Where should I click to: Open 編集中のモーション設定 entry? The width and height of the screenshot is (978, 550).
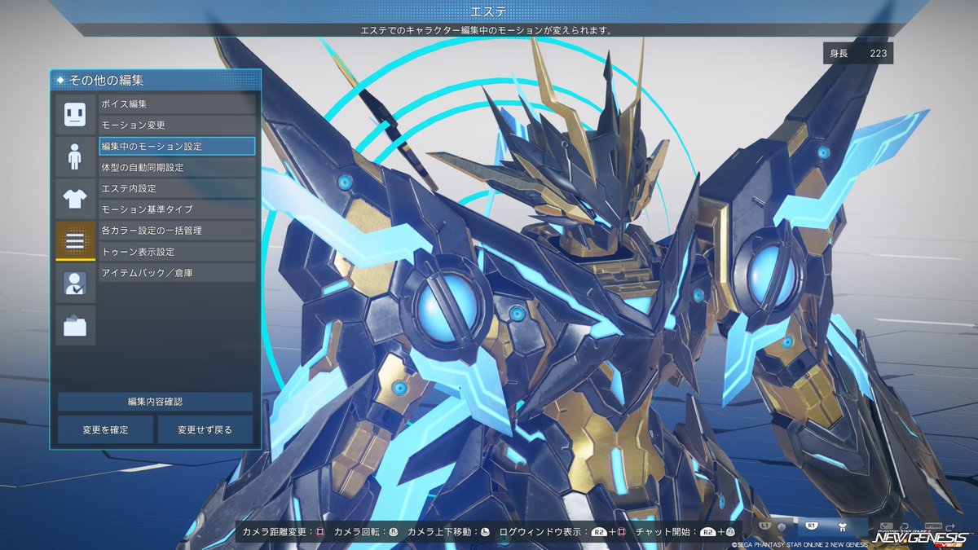point(177,147)
